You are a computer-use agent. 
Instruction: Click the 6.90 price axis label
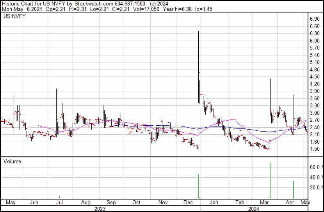pyautogui.click(x=315, y=19)
